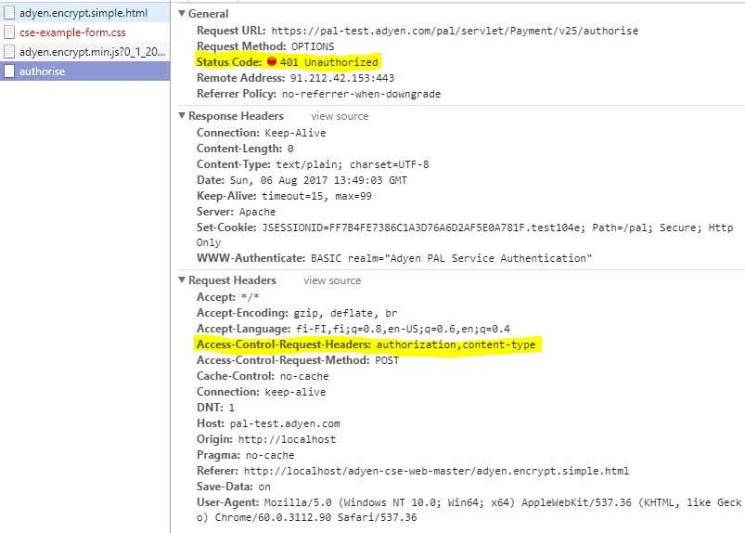Click the red status code indicator dot

(x=272, y=61)
